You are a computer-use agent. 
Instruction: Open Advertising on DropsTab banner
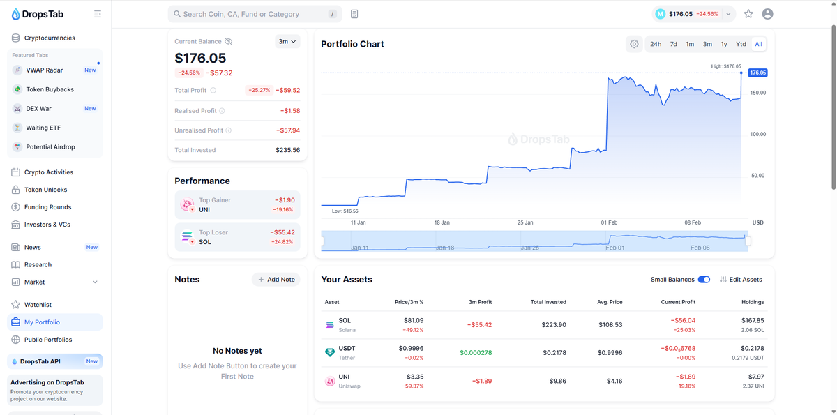[x=54, y=390]
